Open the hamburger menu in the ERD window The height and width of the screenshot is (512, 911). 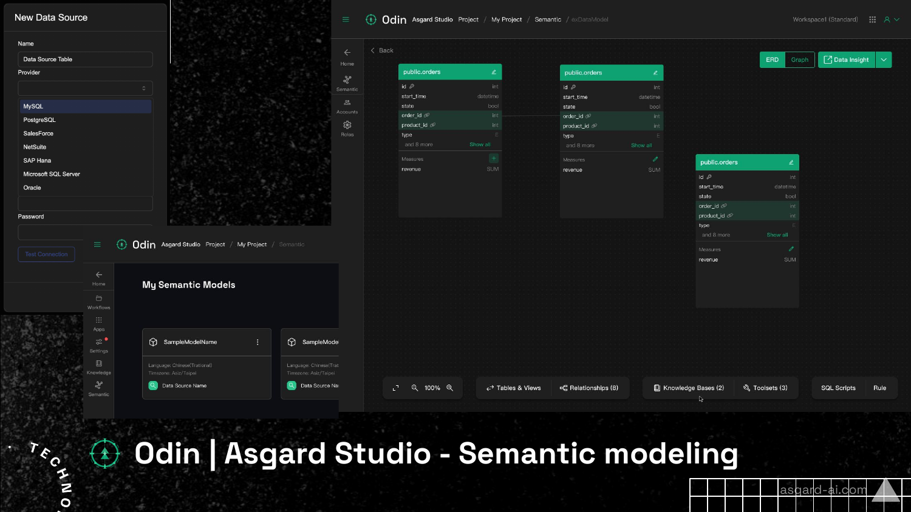346,19
